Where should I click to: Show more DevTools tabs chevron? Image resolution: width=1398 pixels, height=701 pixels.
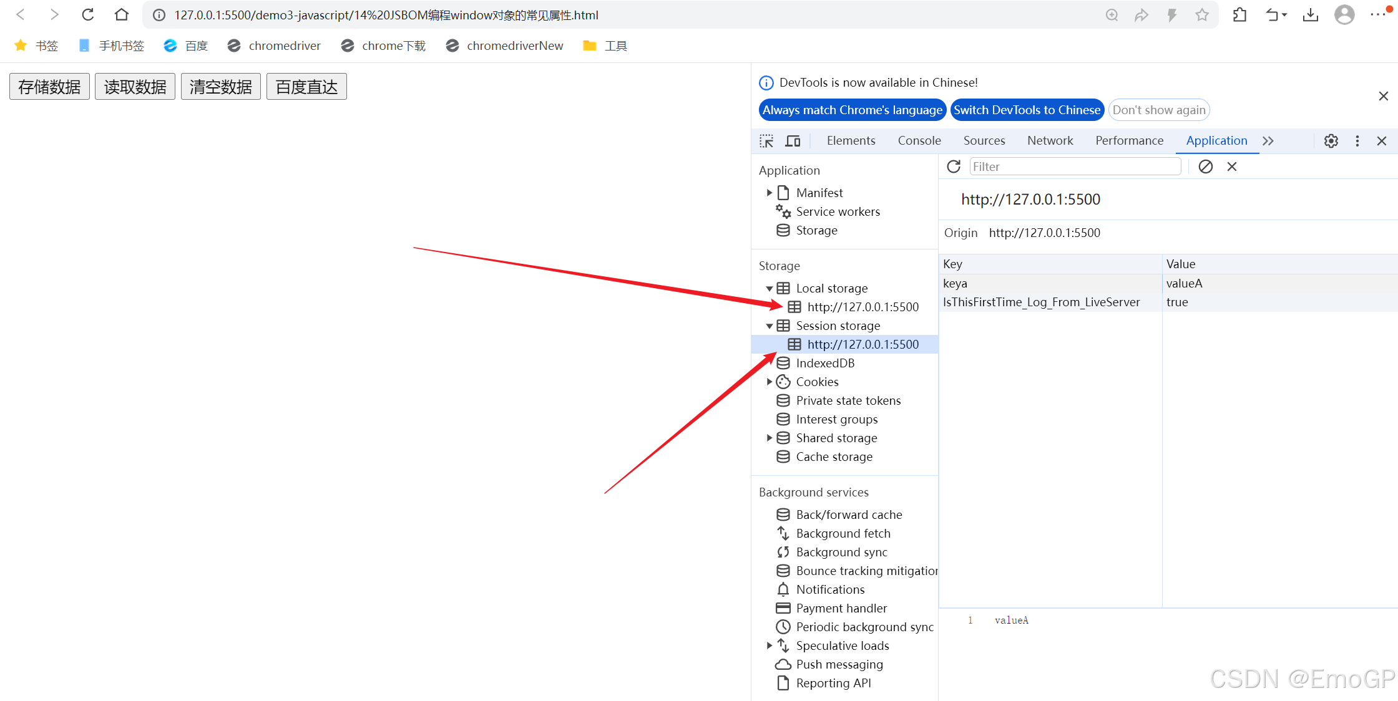tap(1268, 141)
